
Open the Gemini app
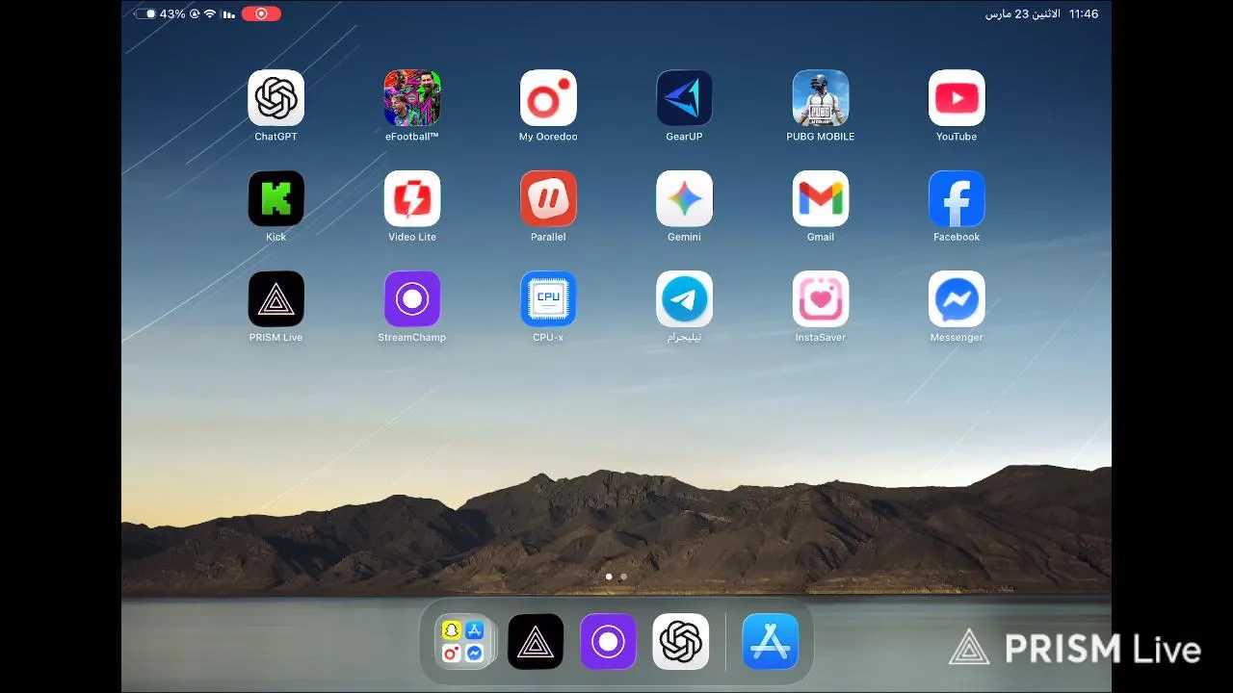(x=684, y=198)
